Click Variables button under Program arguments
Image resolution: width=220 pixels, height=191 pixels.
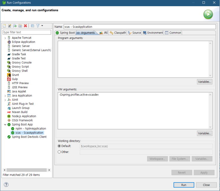point(205,82)
